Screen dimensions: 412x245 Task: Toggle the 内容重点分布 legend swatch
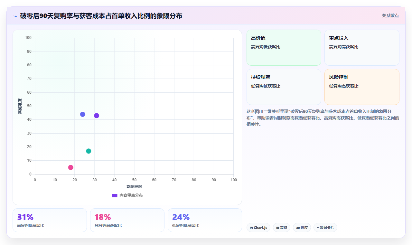coord(115,195)
